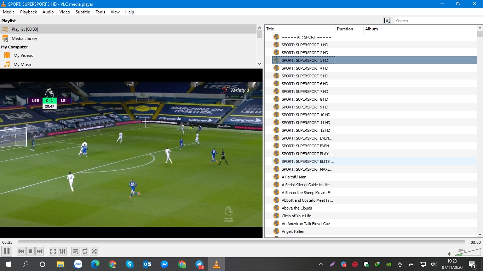Select SPORT: SUPERSPORT BLITZ entry
Image resolution: width=483 pixels, height=271 pixels.
pos(307,161)
